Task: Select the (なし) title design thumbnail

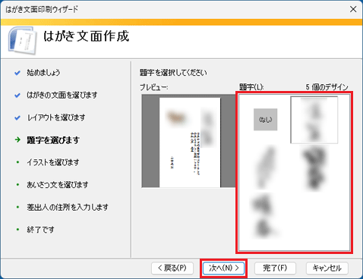Action: 265,120
